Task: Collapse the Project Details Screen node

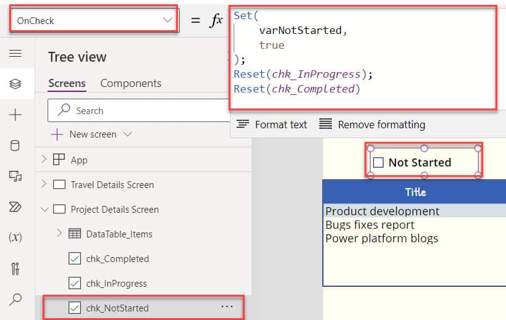Action: [x=44, y=210]
